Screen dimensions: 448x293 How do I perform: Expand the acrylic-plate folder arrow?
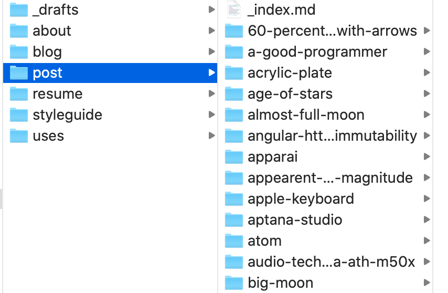[427, 72]
